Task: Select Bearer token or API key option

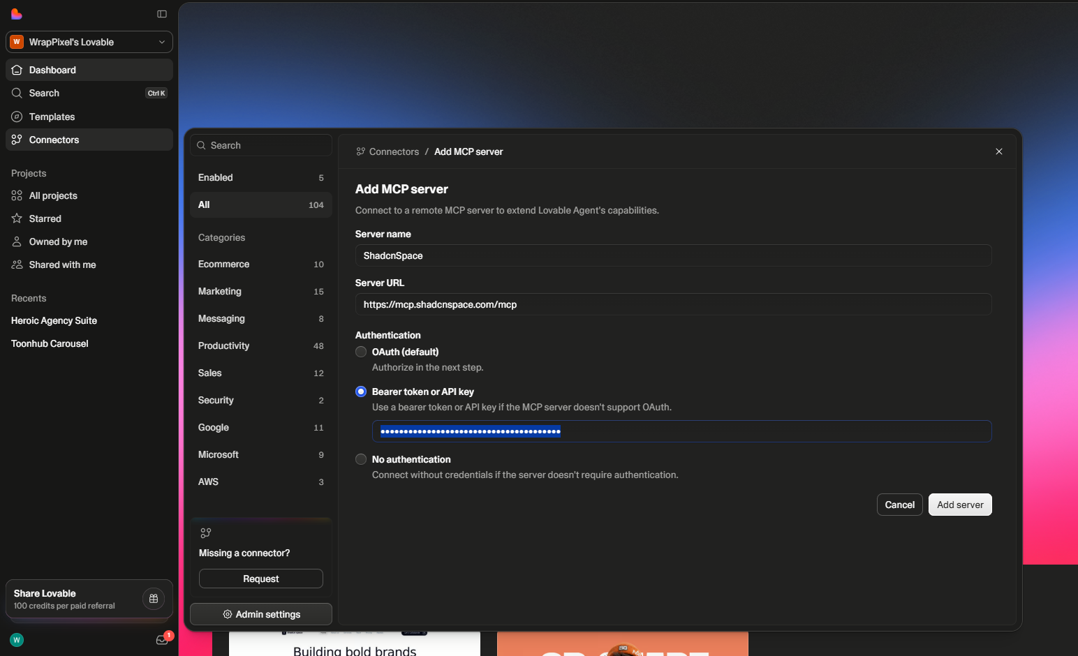Action: click(361, 392)
